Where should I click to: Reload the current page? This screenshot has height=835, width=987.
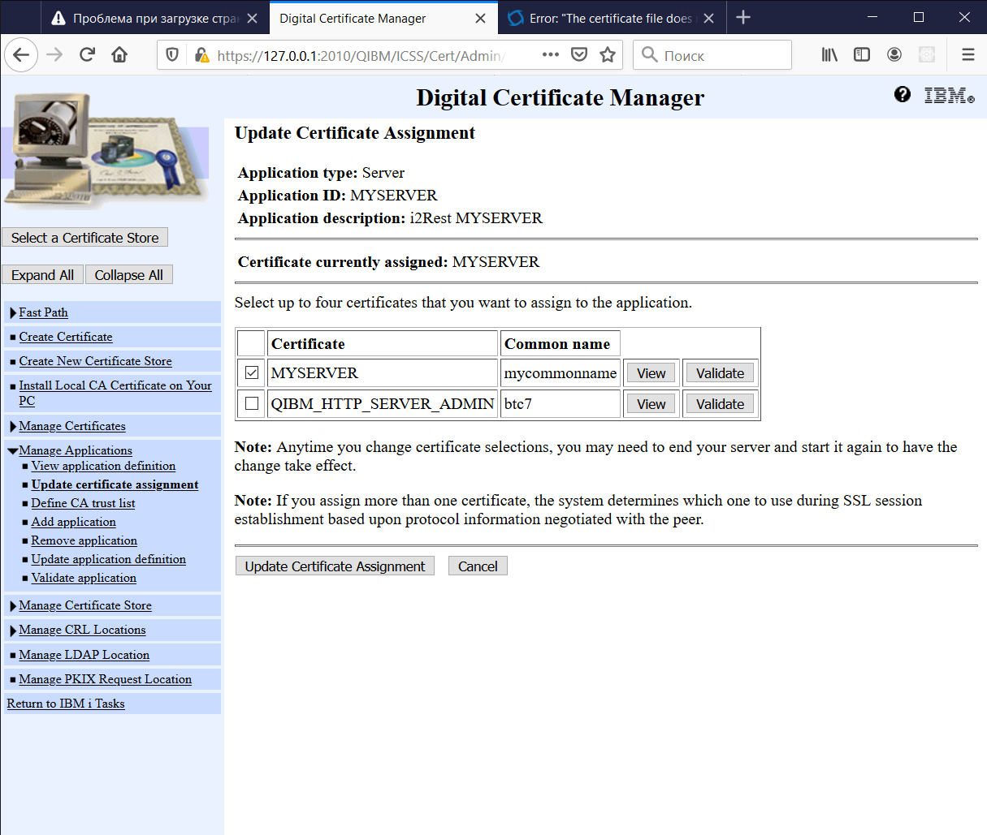pyautogui.click(x=87, y=54)
